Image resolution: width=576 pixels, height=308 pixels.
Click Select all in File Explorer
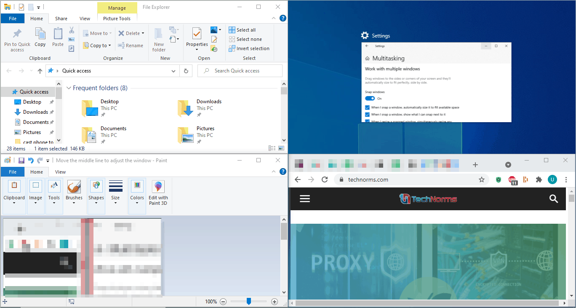coord(242,29)
